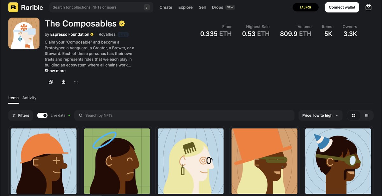Open the NFT with orange top hat
The height and width of the screenshot is (196, 382).
(x=265, y=162)
